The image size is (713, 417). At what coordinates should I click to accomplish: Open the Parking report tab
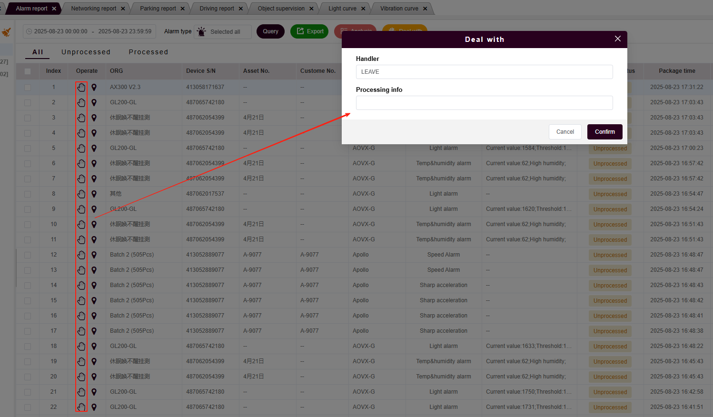click(x=158, y=9)
